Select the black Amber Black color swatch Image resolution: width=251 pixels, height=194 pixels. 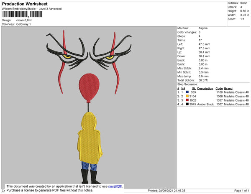click(187, 104)
